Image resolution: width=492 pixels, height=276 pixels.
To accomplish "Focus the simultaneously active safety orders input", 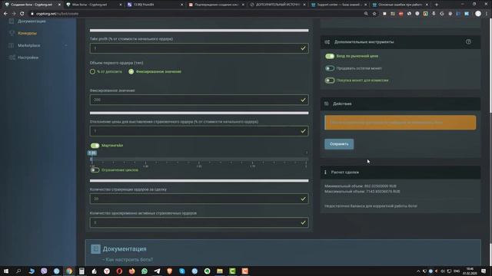I will point(199,222).
